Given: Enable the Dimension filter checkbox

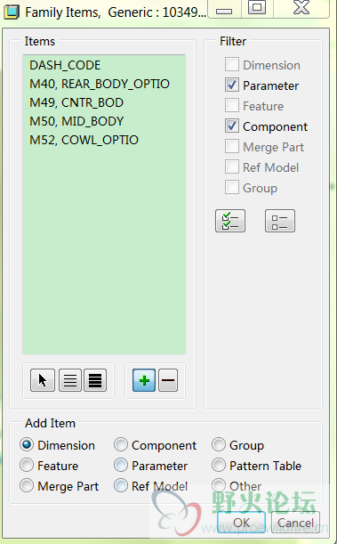Looking at the screenshot, I should 232,64.
